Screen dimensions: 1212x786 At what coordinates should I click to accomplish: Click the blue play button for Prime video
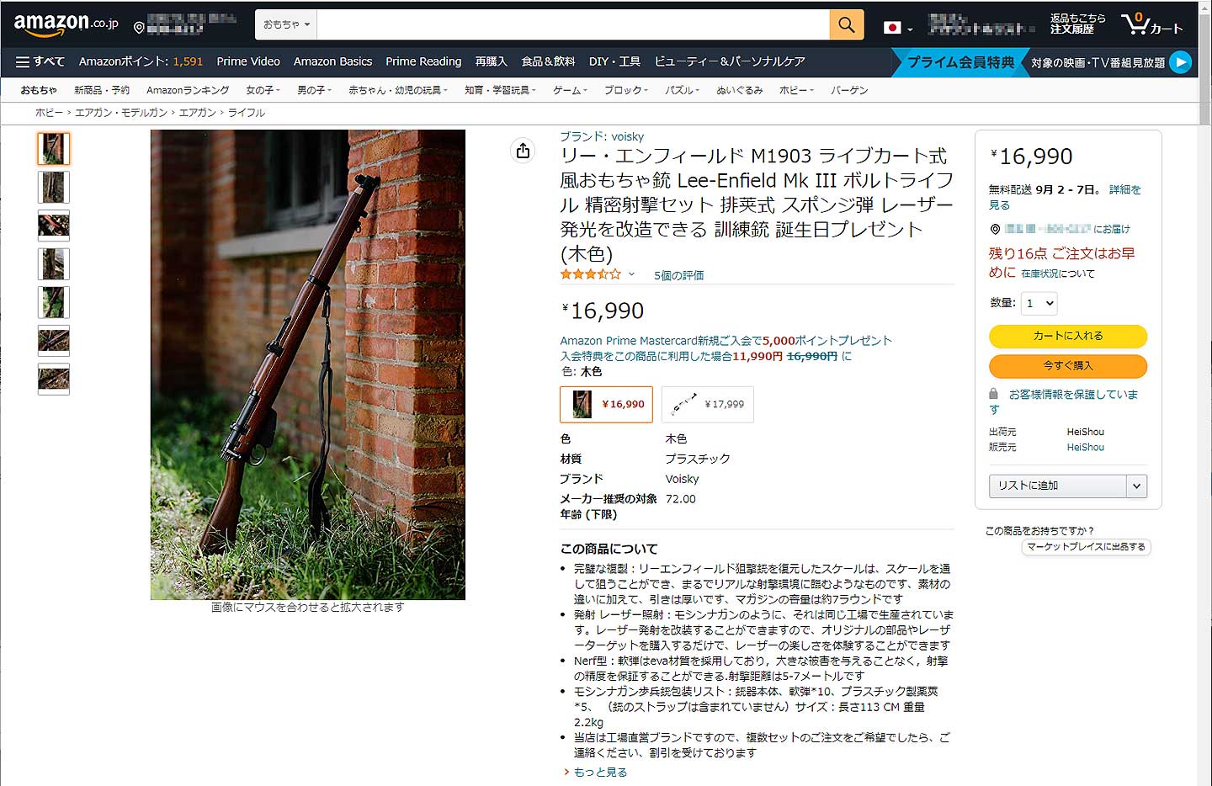point(1181,62)
